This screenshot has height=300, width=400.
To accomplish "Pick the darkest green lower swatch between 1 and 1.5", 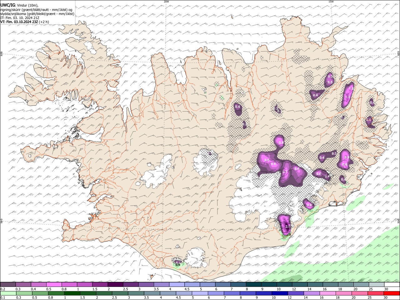I will pyautogui.click(x=72, y=293).
